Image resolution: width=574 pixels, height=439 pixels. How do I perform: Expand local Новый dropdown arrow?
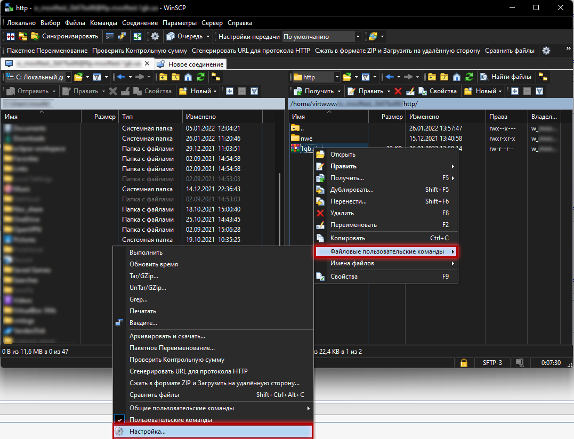coord(215,91)
